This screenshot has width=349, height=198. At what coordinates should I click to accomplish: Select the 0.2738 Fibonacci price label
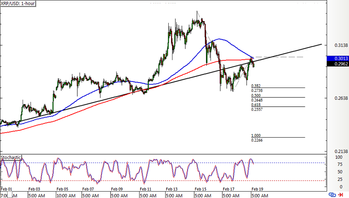pos(257,91)
